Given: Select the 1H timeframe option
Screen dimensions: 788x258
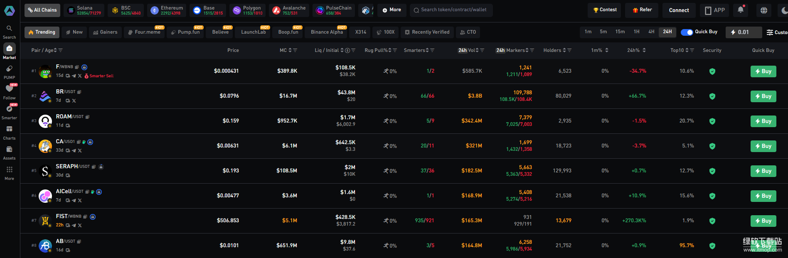Looking at the screenshot, I should 636,32.
